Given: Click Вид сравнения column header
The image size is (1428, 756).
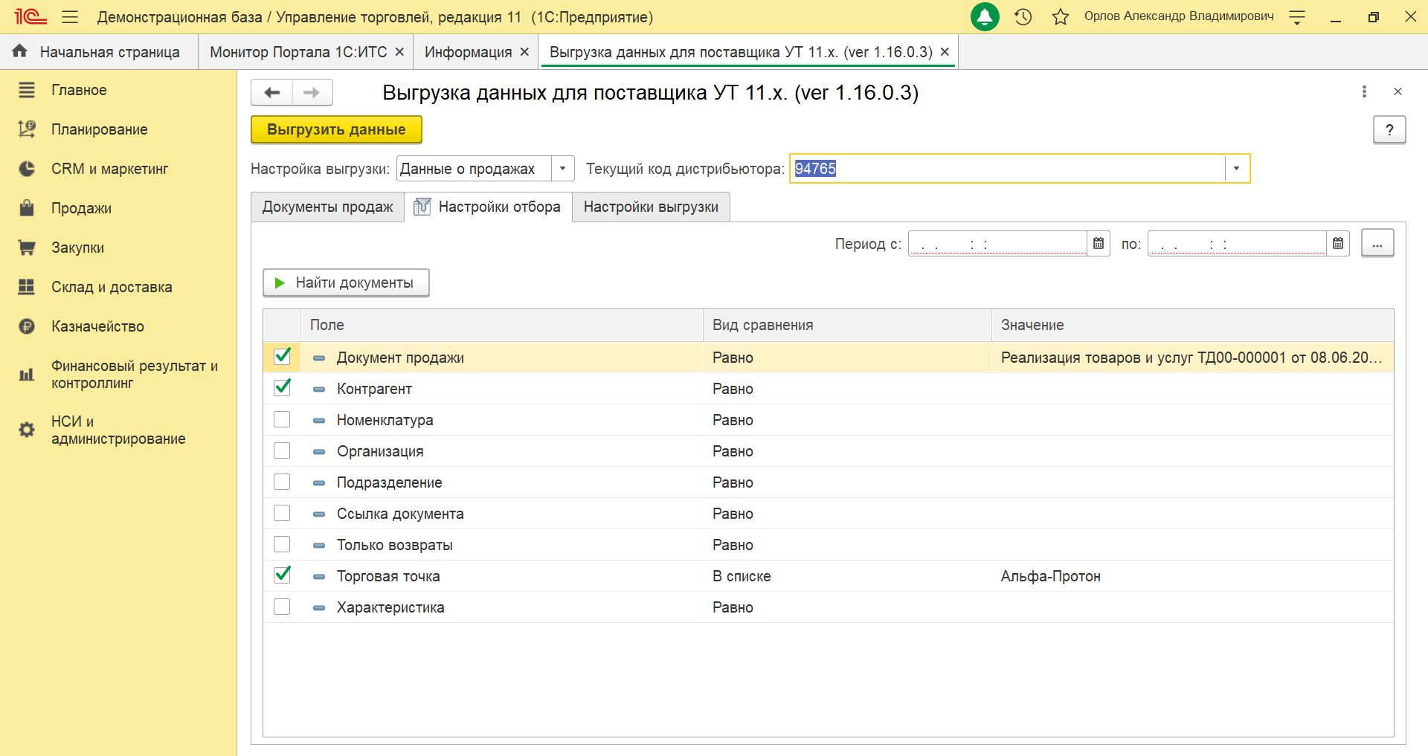Looking at the screenshot, I should click(847, 325).
